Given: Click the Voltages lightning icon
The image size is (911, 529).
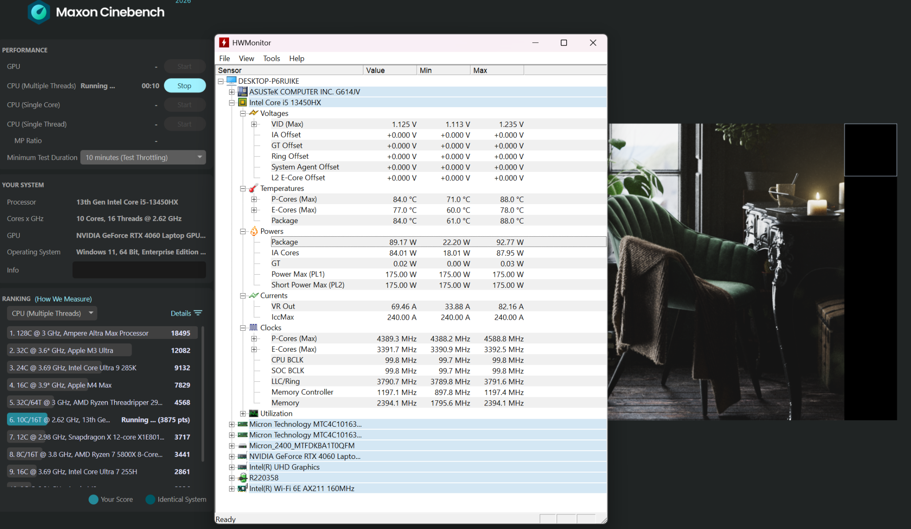Looking at the screenshot, I should click(253, 113).
